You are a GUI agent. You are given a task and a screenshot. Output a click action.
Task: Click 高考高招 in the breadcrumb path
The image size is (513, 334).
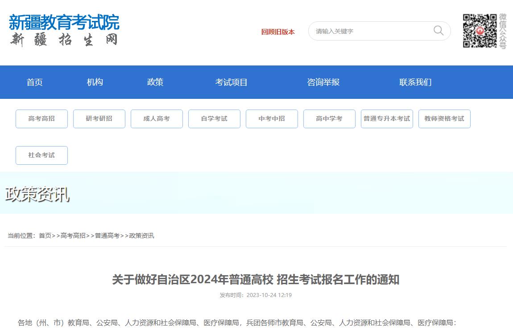point(73,236)
